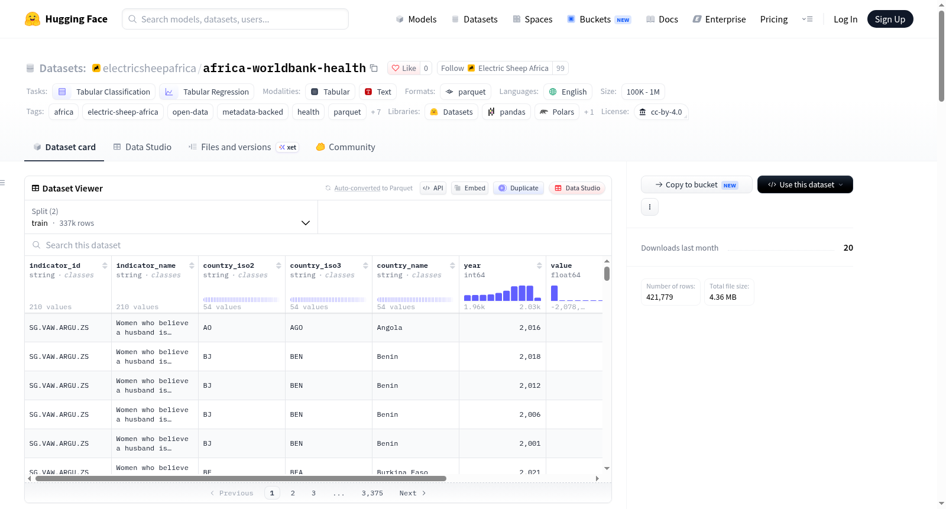Click the table horizontal scrollbar
Viewport: 946px width, 509px height.
coord(241,478)
